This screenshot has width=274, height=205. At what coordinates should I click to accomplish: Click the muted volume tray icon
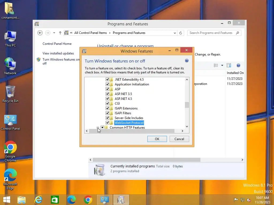[x=249, y=200]
